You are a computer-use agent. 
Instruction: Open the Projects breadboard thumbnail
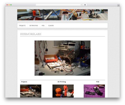click(x=31, y=91)
